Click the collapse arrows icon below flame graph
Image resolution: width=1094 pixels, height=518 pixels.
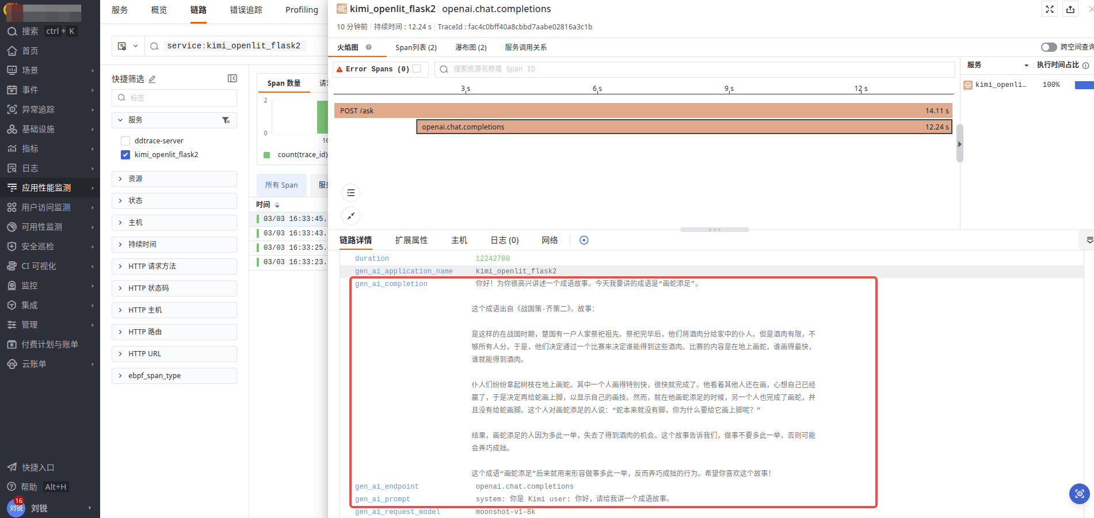[351, 216]
